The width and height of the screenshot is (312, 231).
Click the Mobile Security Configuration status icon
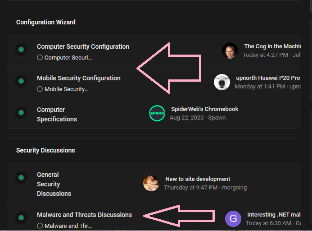tap(21, 81)
